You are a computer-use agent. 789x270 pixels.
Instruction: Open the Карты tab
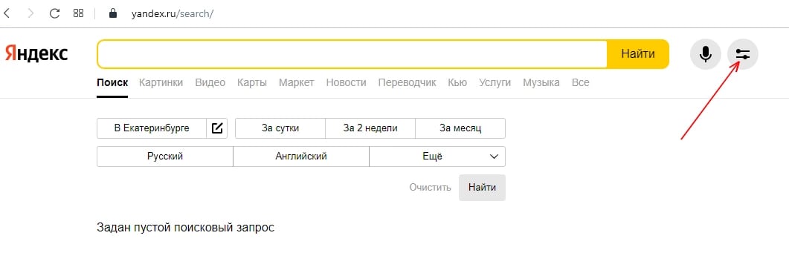coord(252,83)
